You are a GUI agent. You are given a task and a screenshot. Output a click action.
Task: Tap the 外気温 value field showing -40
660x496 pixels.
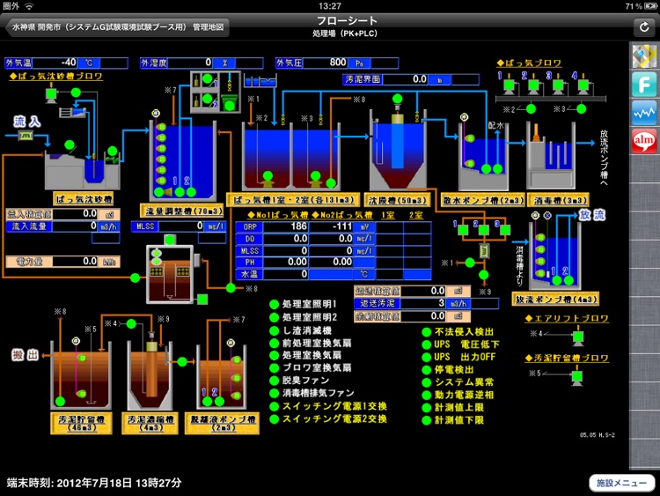click(x=55, y=63)
